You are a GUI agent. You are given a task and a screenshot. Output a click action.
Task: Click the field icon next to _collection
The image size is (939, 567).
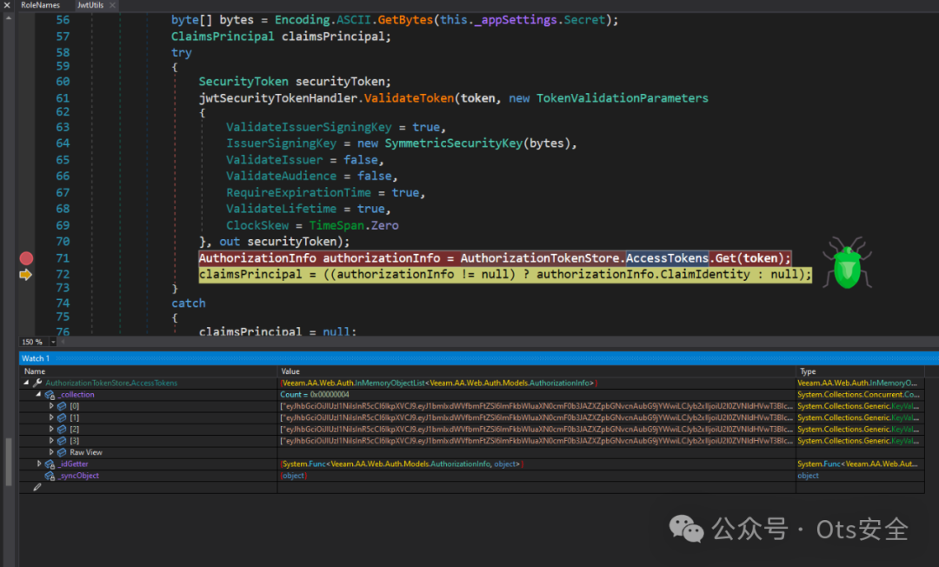pos(50,395)
